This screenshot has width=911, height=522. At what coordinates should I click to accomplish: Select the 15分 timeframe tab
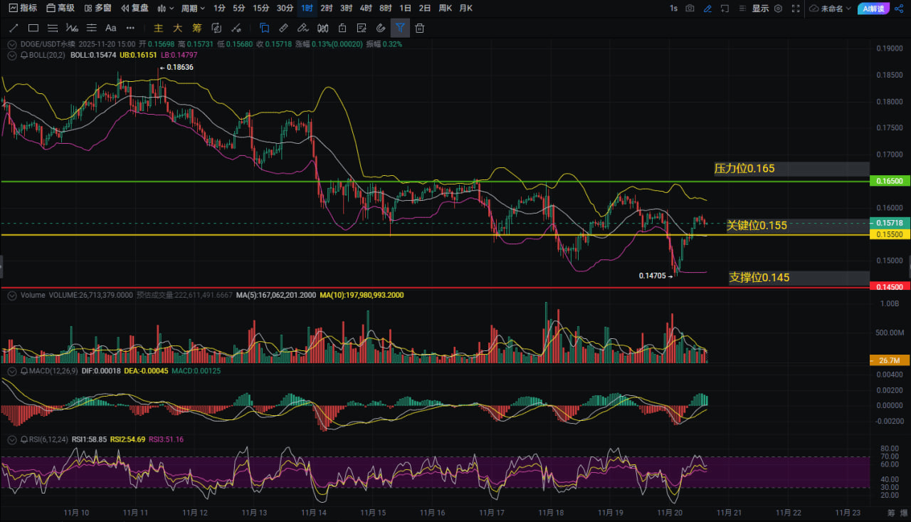point(261,9)
